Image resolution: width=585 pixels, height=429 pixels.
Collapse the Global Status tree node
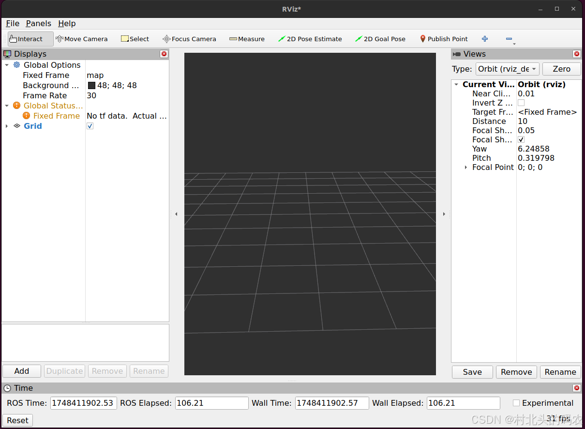point(7,106)
